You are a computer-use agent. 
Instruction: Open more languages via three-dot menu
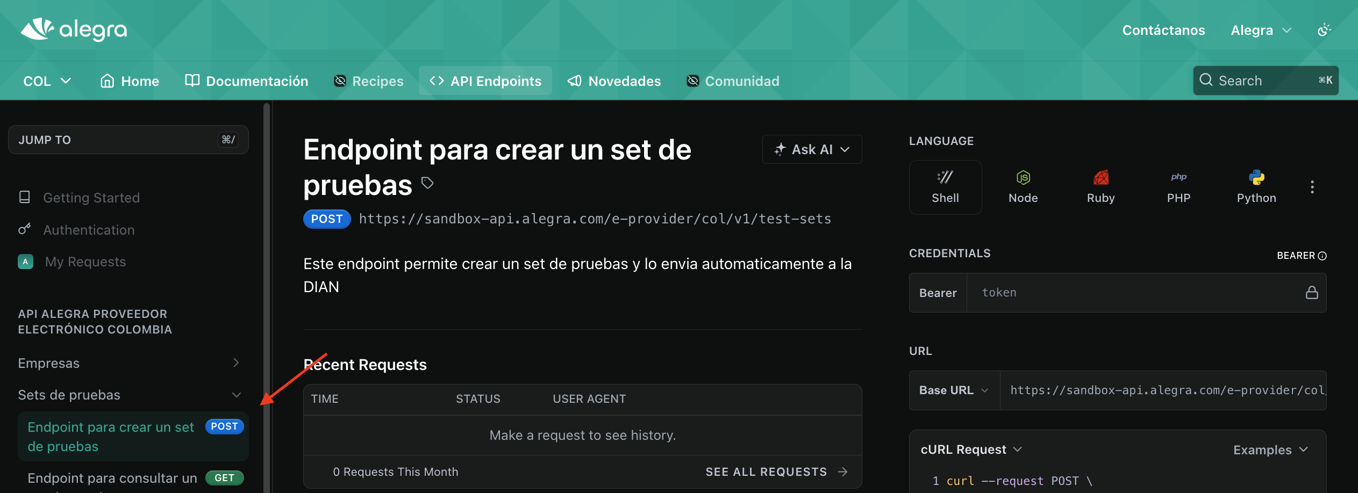coord(1312,187)
